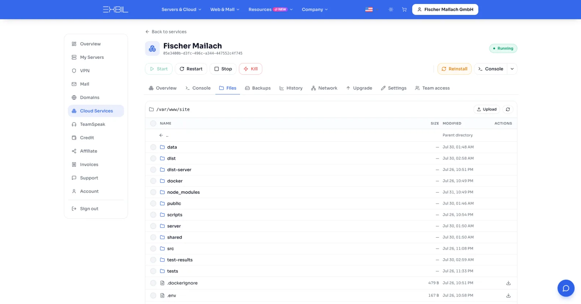Screen dimensions: 581x304
Task: Go up to the parent directory arrow
Action: [x=161, y=135]
